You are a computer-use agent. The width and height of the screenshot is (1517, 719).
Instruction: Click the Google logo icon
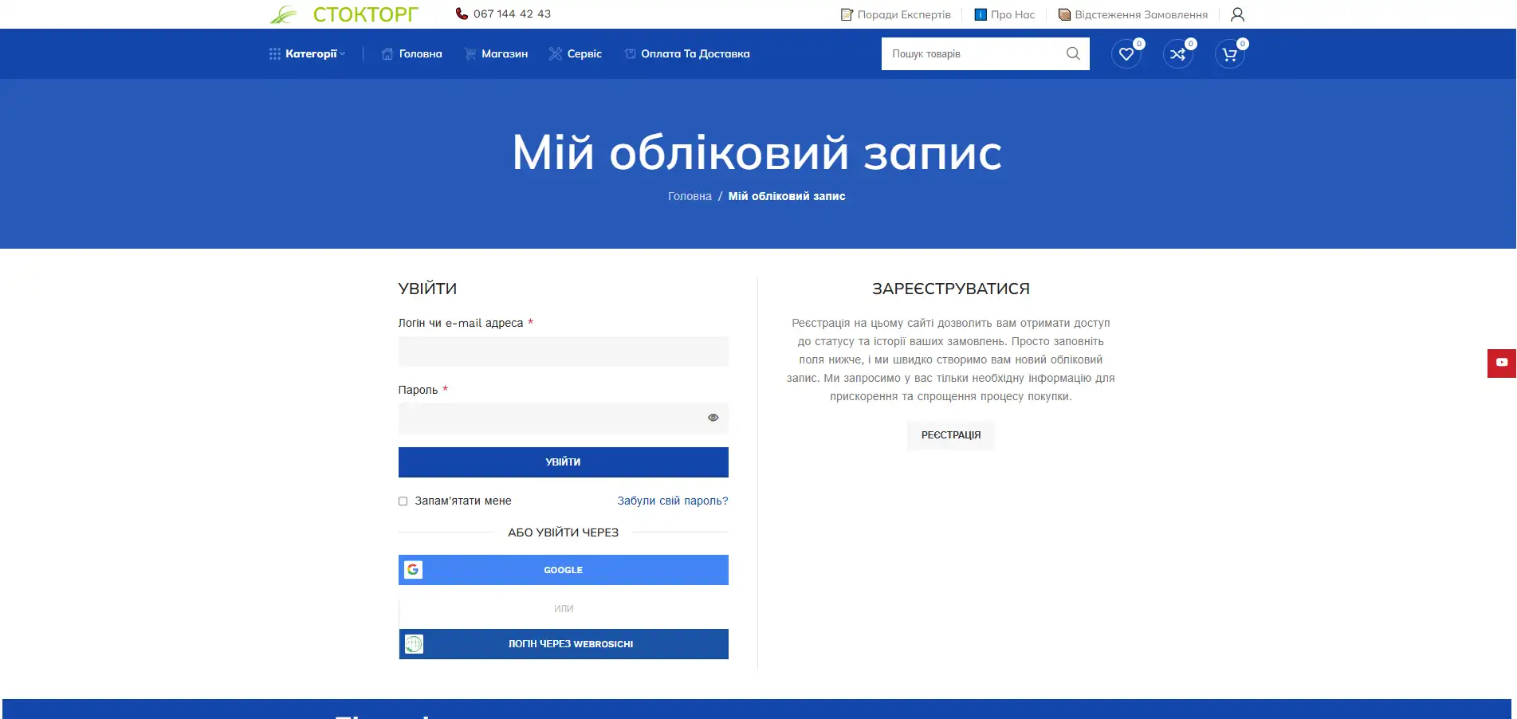413,570
